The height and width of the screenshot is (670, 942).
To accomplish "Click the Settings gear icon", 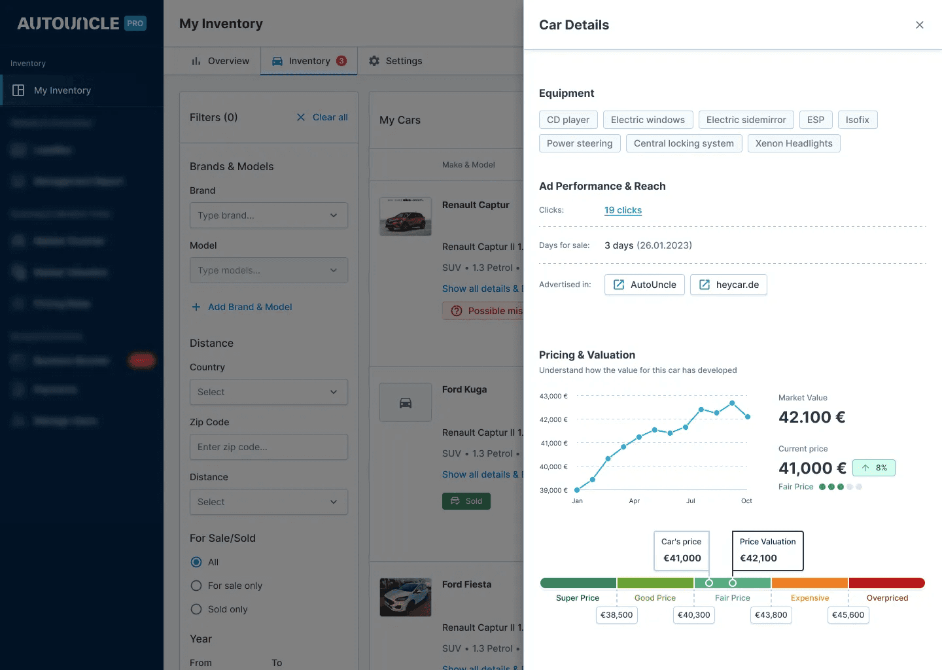I will click(374, 61).
